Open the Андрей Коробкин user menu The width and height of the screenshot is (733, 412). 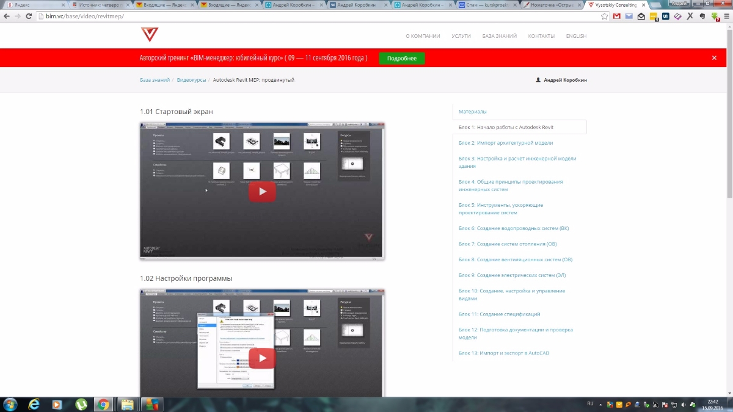pyautogui.click(x=561, y=80)
